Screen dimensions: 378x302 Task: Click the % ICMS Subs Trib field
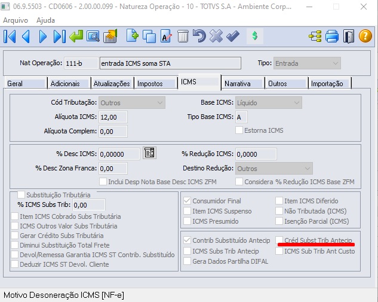[89, 205]
